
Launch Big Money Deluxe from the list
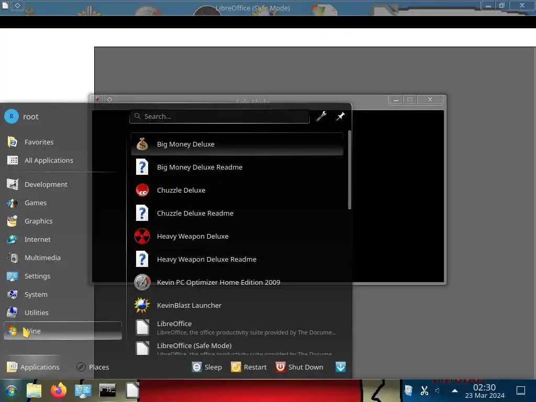click(237, 144)
